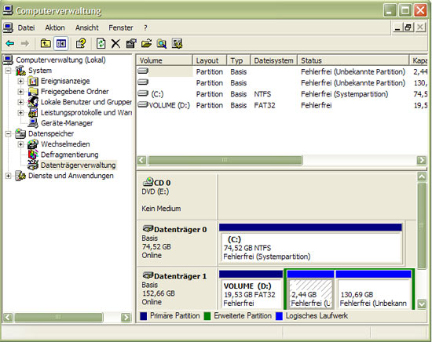The height and width of the screenshot is (342, 432).
Task: Collapse the Datenspeicher node
Action: (x=9, y=133)
